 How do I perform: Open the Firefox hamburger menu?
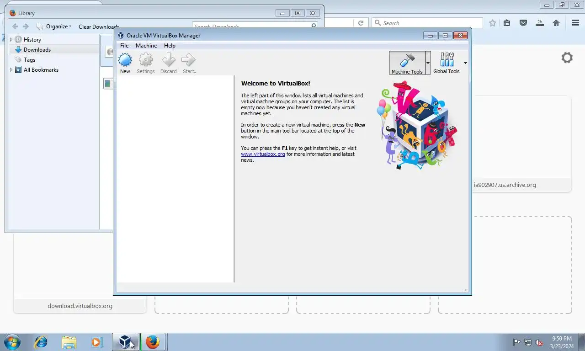(x=575, y=23)
